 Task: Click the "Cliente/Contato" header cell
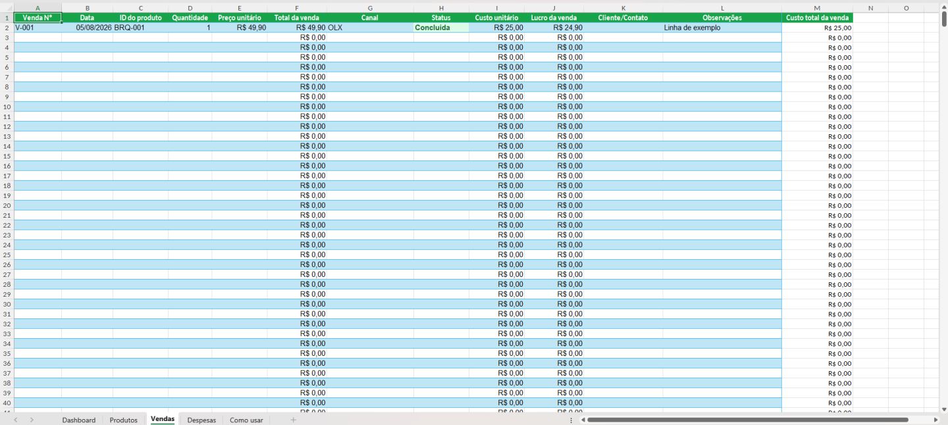623,18
